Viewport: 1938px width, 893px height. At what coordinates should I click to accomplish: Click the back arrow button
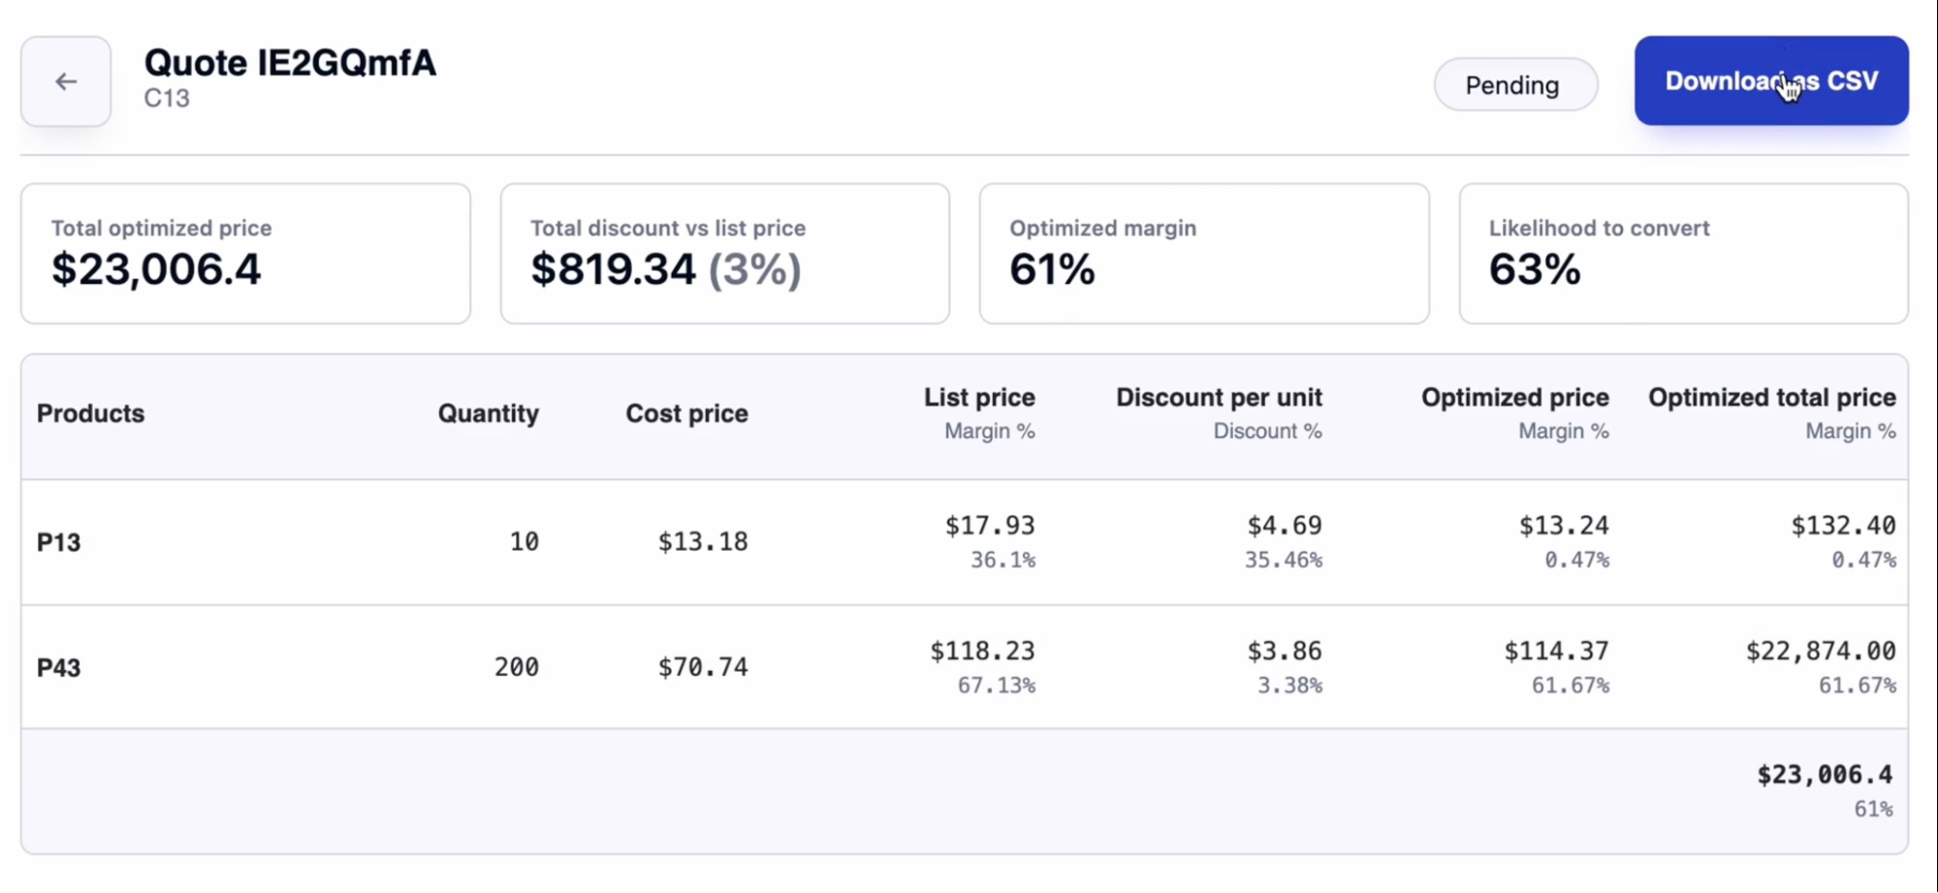[x=66, y=81]
